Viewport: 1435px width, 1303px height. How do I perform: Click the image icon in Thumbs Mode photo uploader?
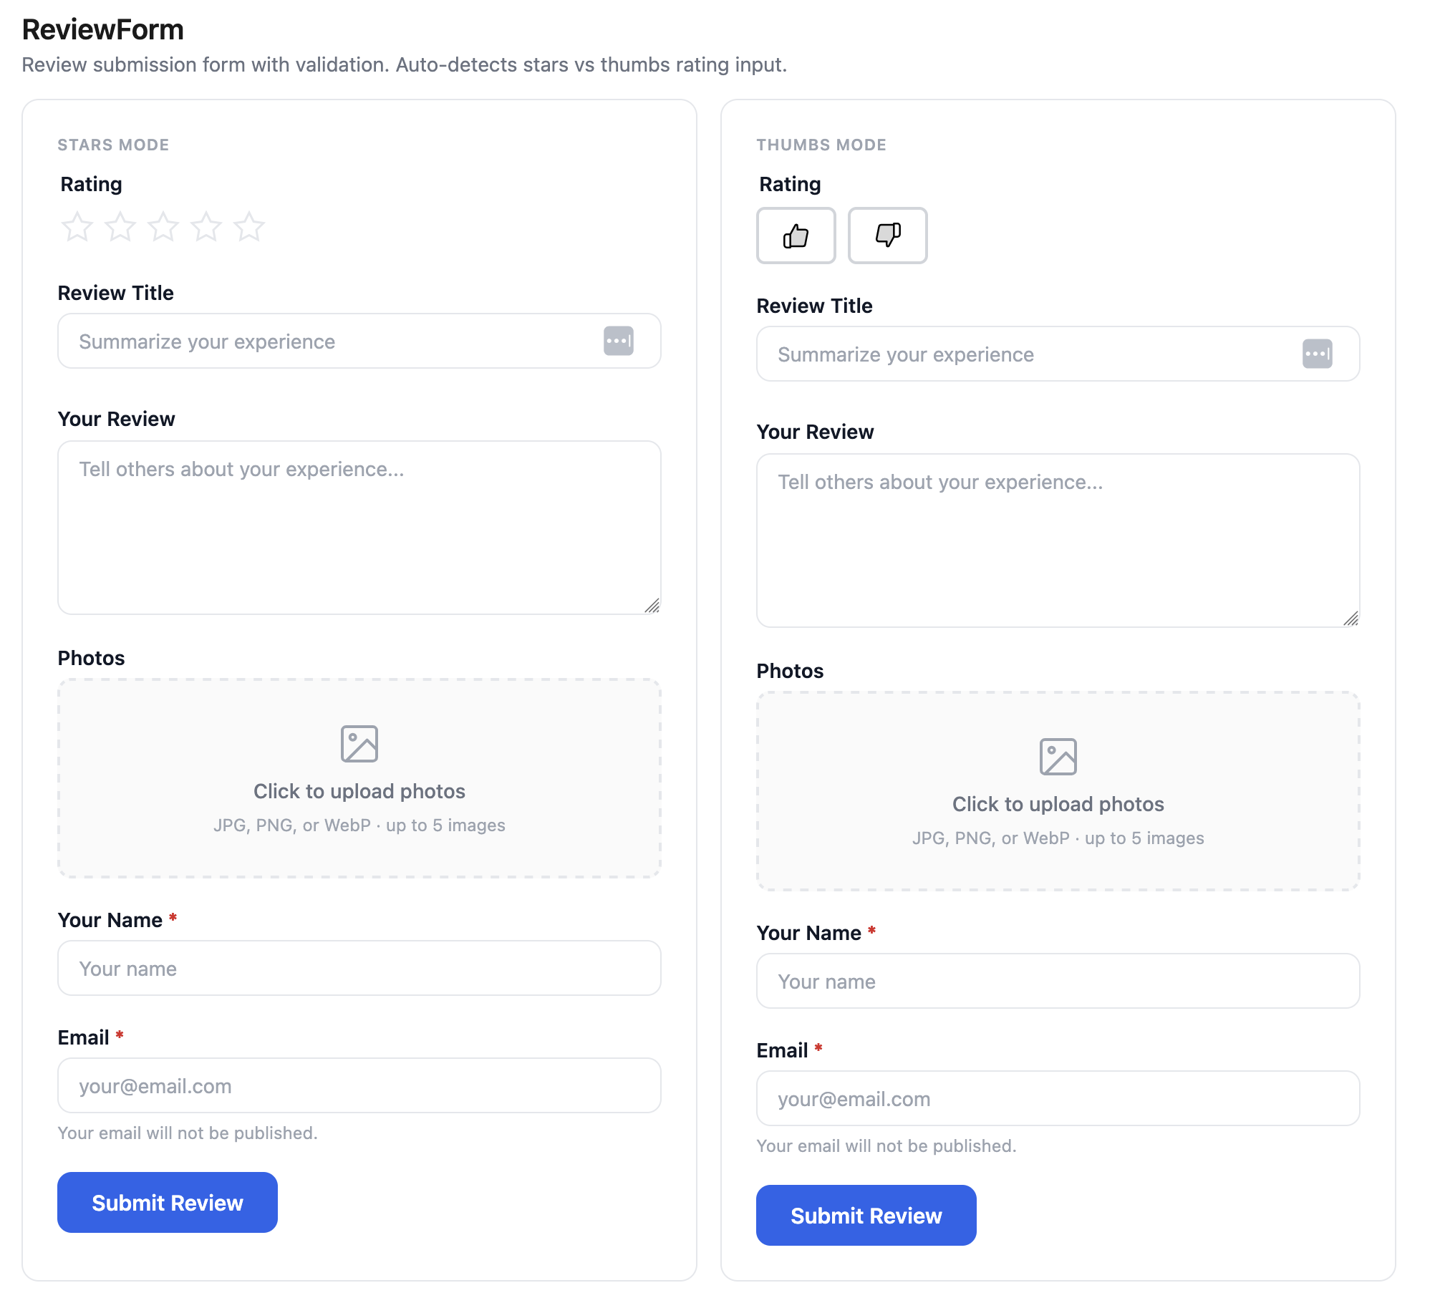point(1058,755)
